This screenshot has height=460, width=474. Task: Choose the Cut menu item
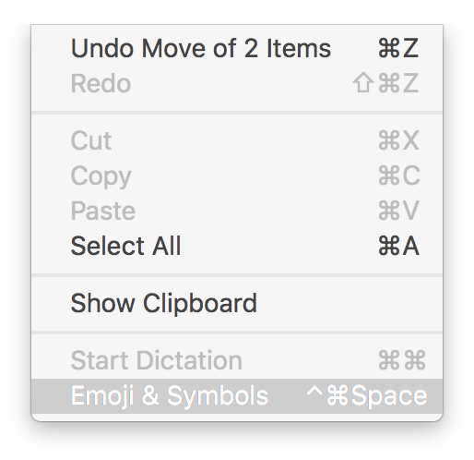[x=237, y=140]
